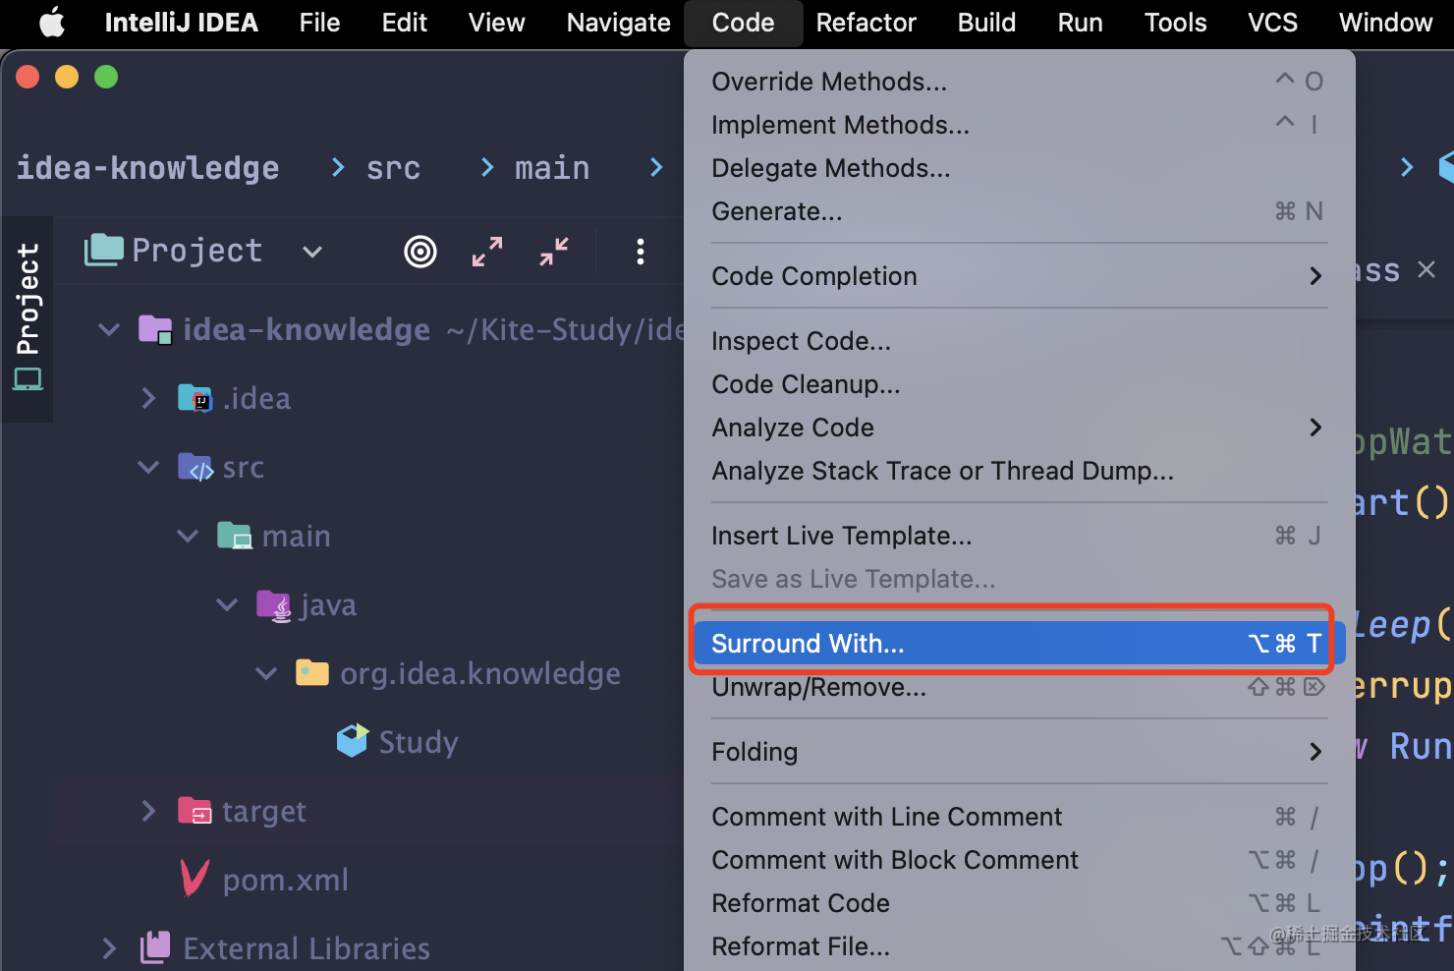Collapse the src folder node
This screenshot has height=971, width=1454.
tap(148, 467)
